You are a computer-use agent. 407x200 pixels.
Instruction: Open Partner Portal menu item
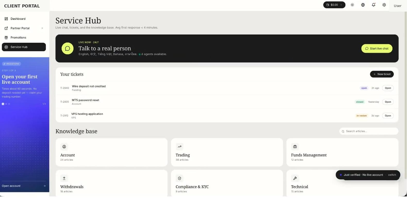tap(24, 28)
